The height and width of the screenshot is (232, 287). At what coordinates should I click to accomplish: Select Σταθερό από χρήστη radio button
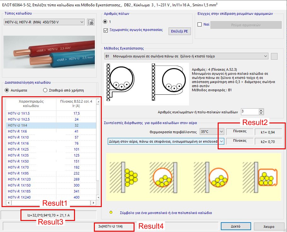pyautogui.click(x=45, y=90)
